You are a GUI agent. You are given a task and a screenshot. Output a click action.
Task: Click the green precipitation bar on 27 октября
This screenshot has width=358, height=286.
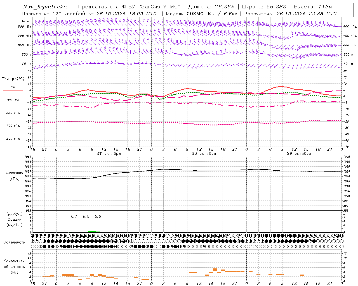[94, 232]
